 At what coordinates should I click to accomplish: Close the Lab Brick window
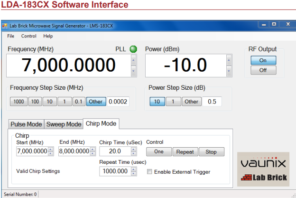coord(288,24)
